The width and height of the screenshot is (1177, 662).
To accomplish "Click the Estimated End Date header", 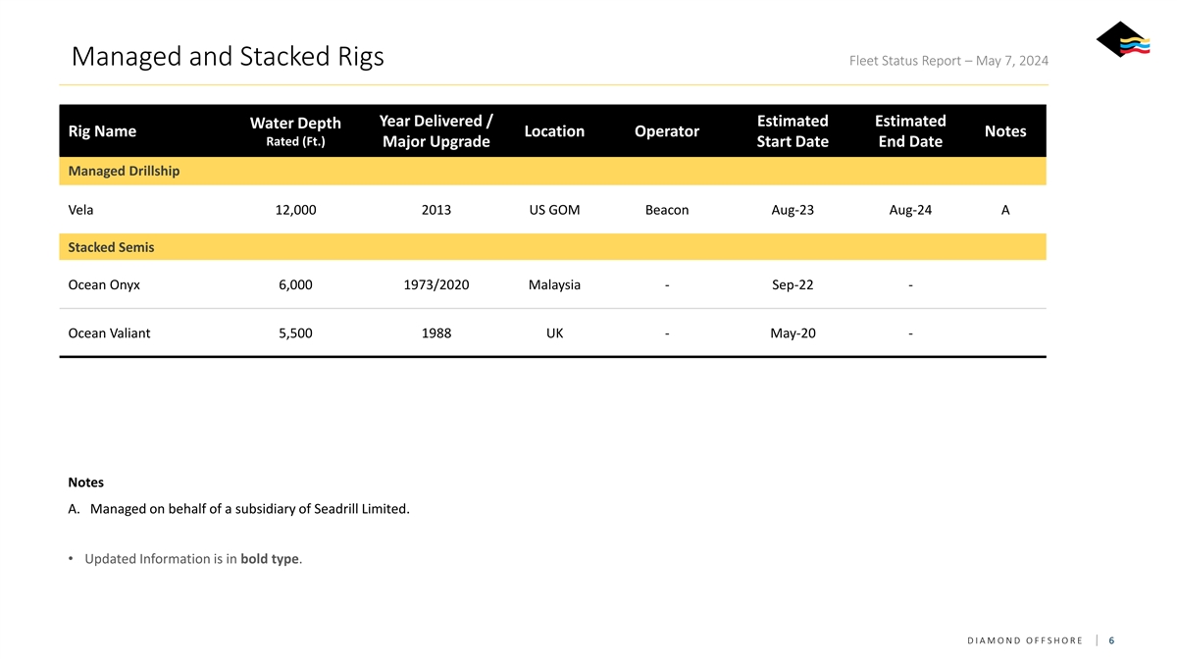I will pos(910,131).
